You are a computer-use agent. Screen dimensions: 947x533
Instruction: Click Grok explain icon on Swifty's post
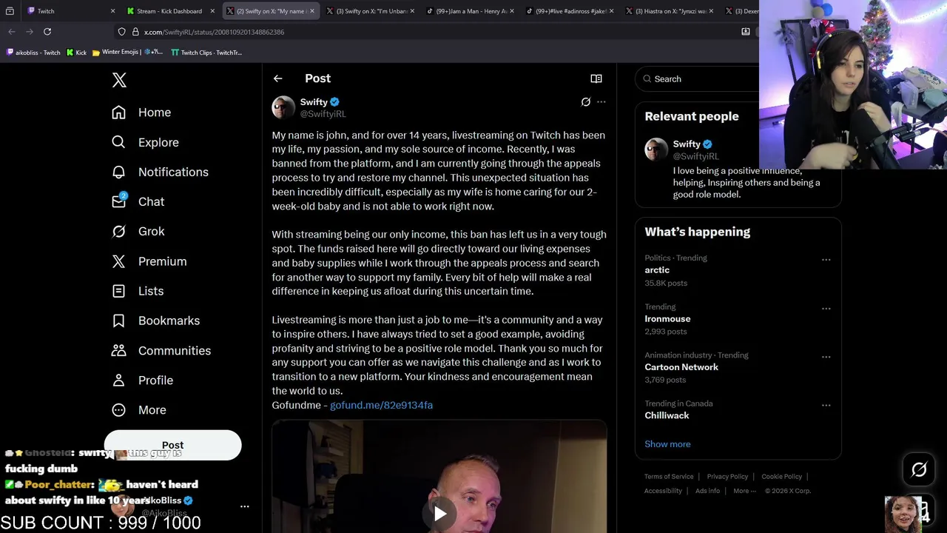(x=586, y=102)
